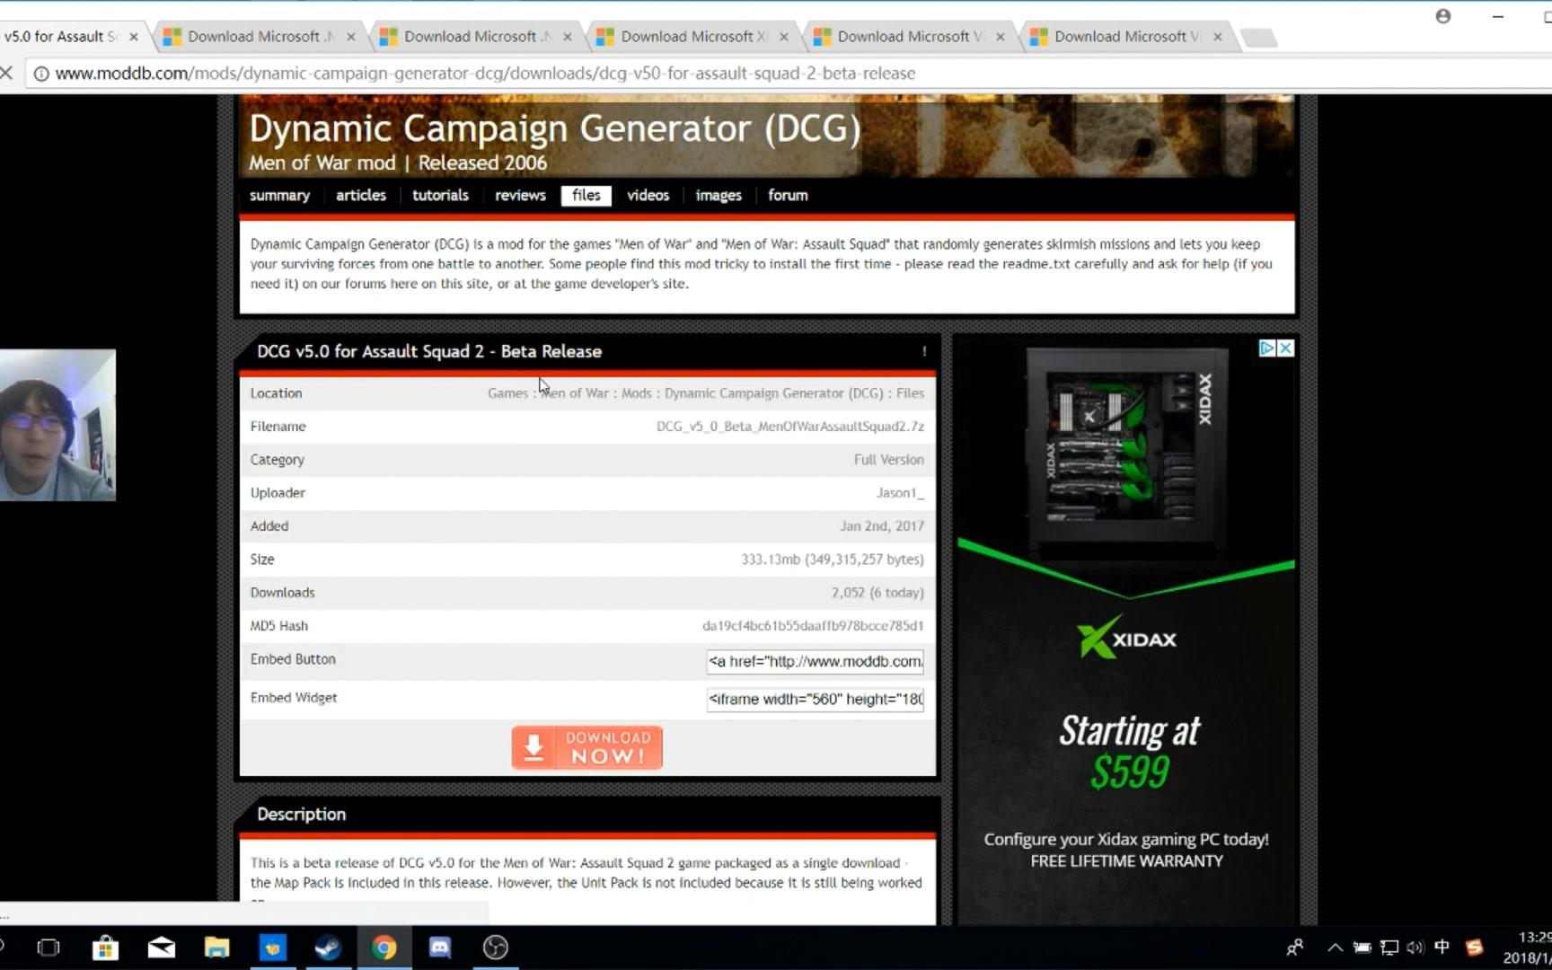Close the v5.0 for Assault Squad tab
This screenshot has width=1552, height=970.
click(x=134, y=37)
